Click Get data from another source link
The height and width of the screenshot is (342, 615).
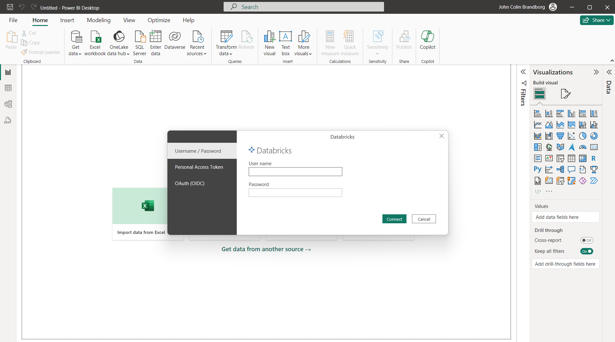pos(266,249)
